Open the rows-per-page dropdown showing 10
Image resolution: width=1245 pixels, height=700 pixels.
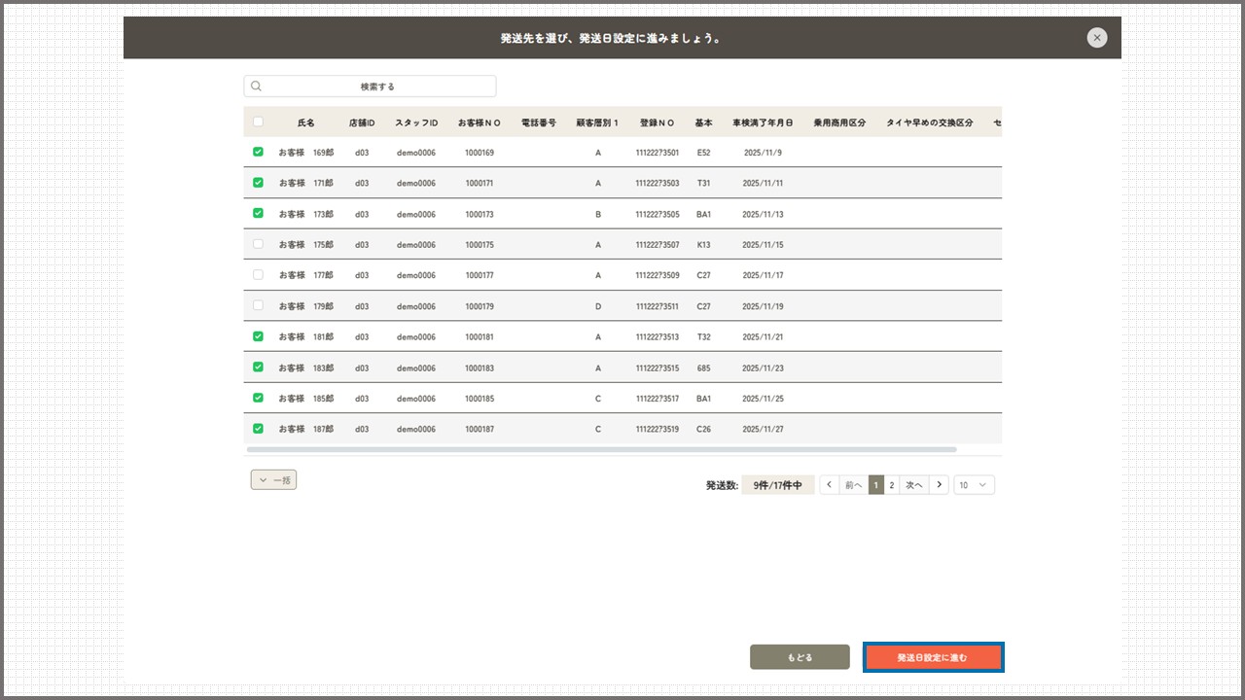click(x=974, y=485)
